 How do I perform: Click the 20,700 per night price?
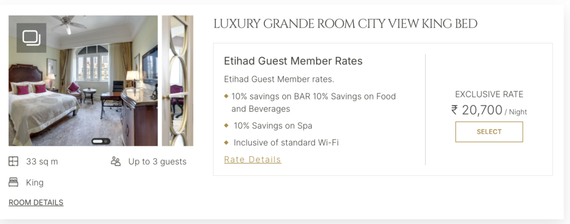482,110
